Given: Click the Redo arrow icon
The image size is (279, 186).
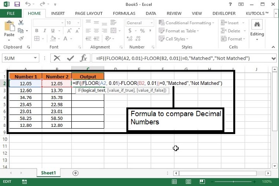Looking at the screenshot, I should pos(43,4).
